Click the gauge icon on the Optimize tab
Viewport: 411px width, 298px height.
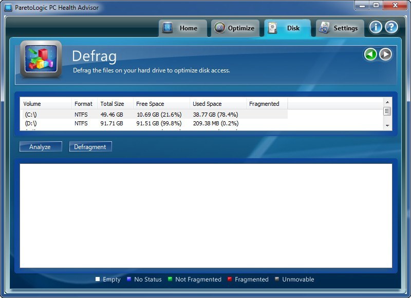point(220,28)
